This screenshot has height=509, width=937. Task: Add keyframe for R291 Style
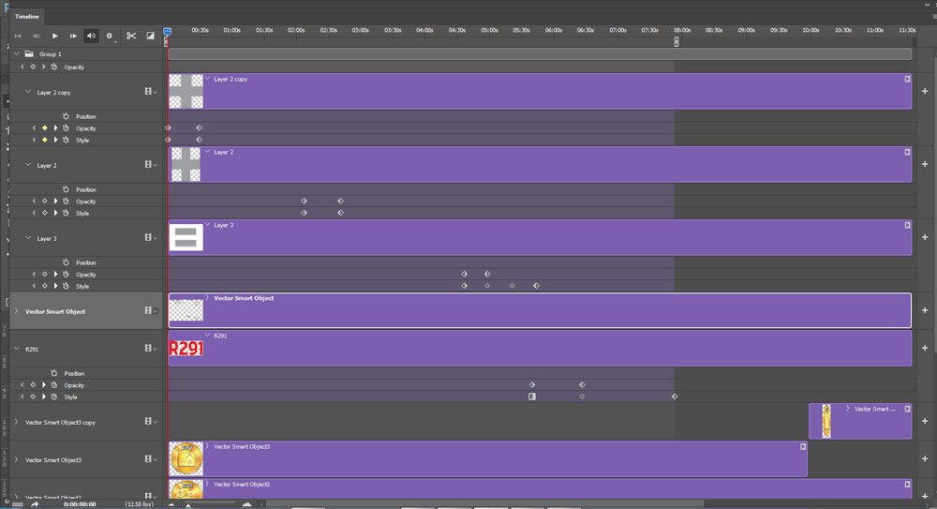point(33,397)
